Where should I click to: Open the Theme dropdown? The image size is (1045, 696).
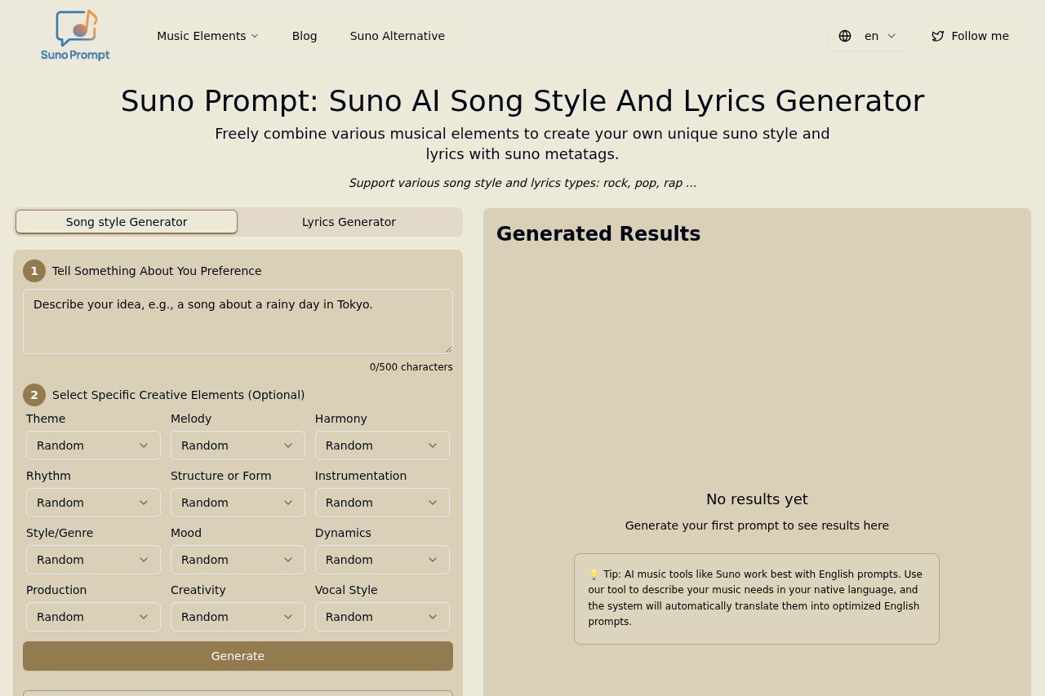pos(93,446)
